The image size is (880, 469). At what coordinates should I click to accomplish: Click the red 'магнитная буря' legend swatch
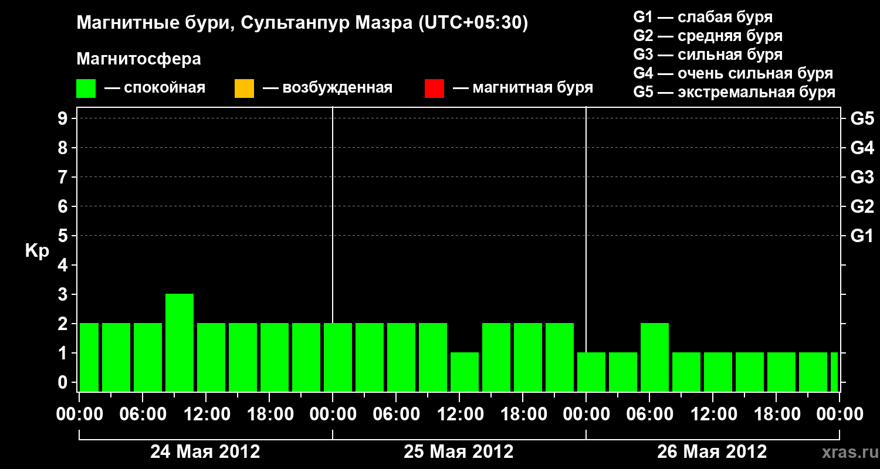tap(434, 89)
